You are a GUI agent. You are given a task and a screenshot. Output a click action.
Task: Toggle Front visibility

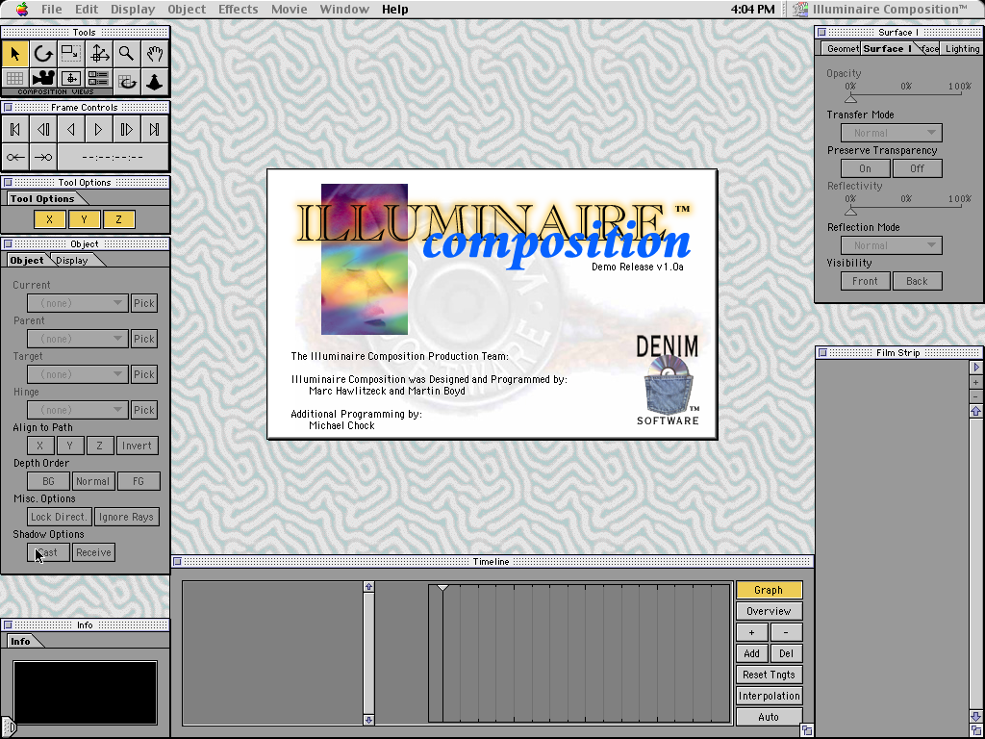point(865,281)
